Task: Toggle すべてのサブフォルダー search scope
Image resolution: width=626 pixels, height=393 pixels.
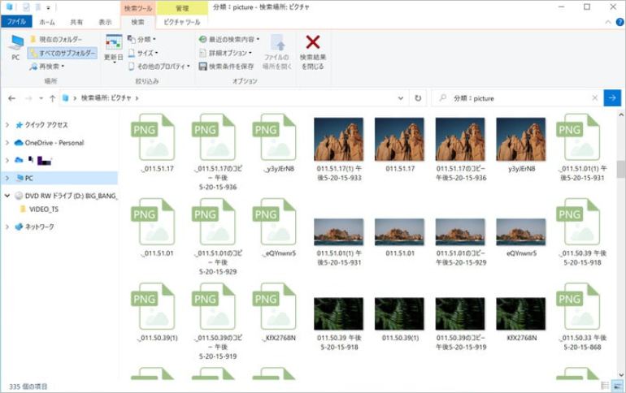Action: pyautogui.click(x=63, y=53)
